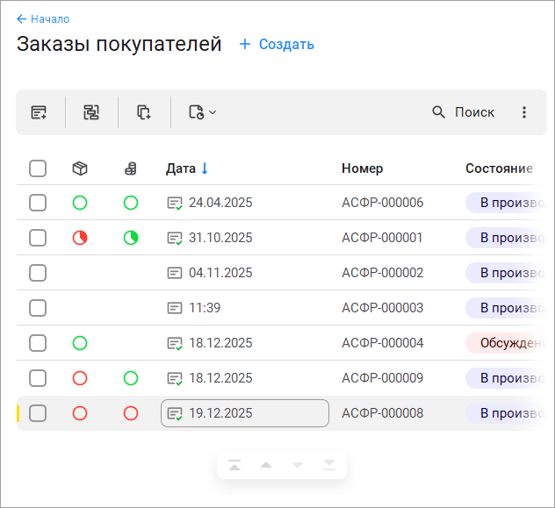Click the Номер column header
The height and width of the screenshot is (508, 555).
[362, 168]
